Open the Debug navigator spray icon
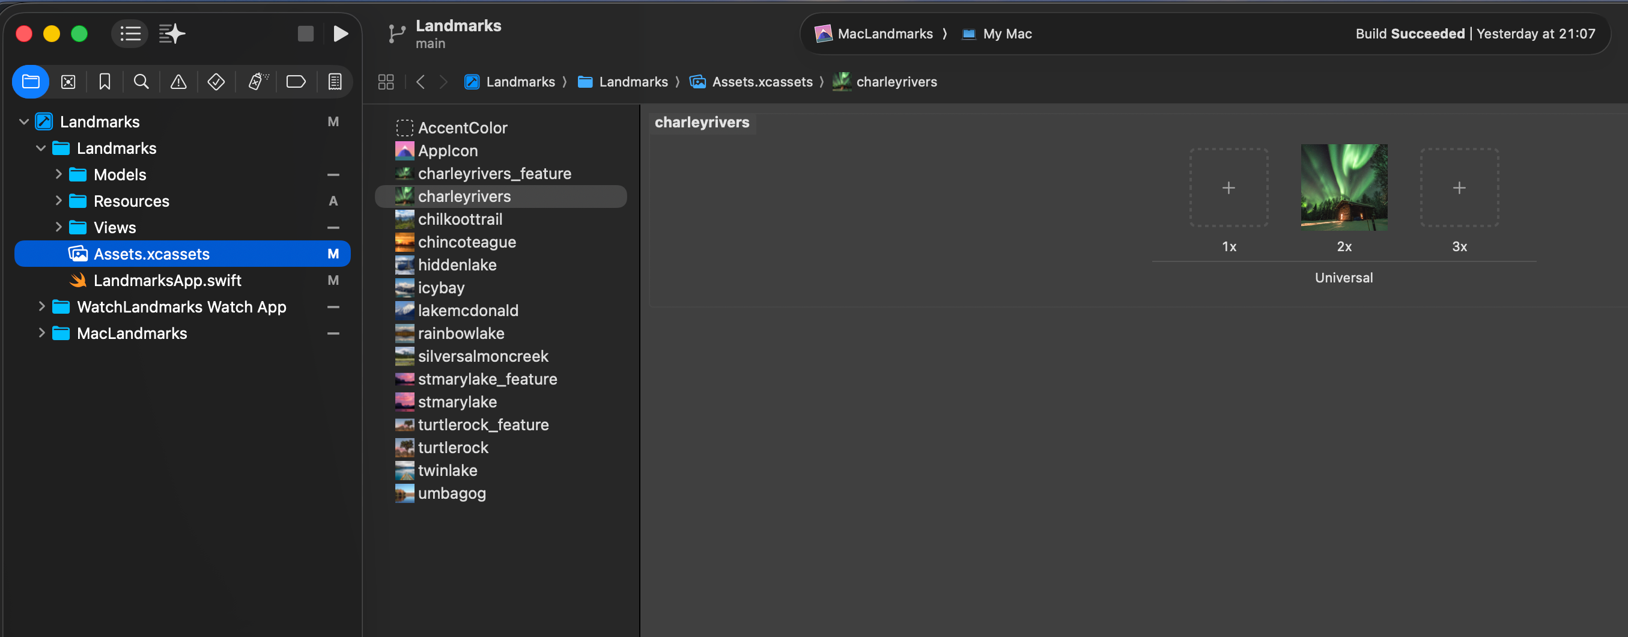This screenshot has width=1628, height=637. 257,82
